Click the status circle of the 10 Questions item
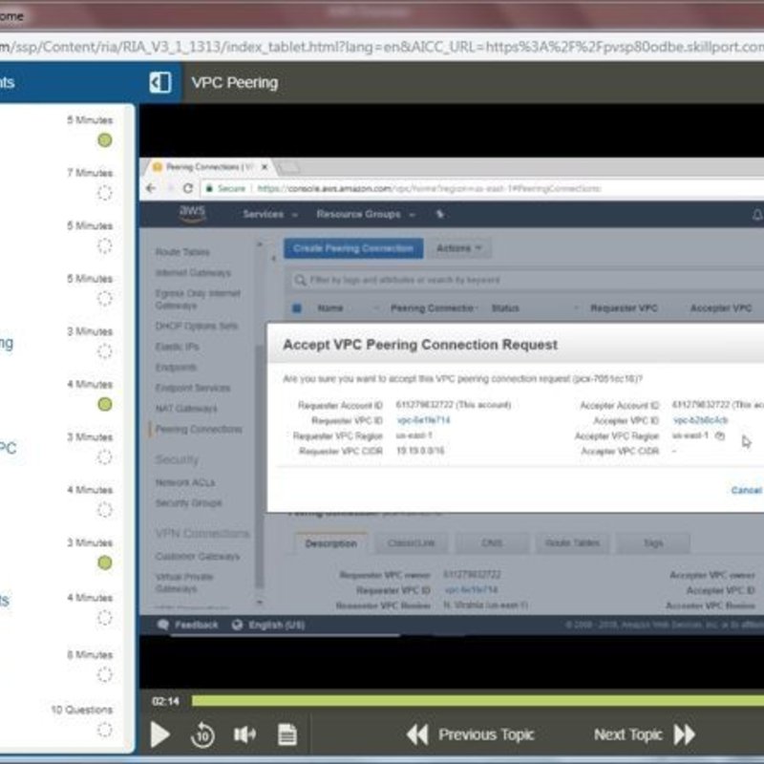The height and width of the screenshot is (764, 764). point(105,730)
